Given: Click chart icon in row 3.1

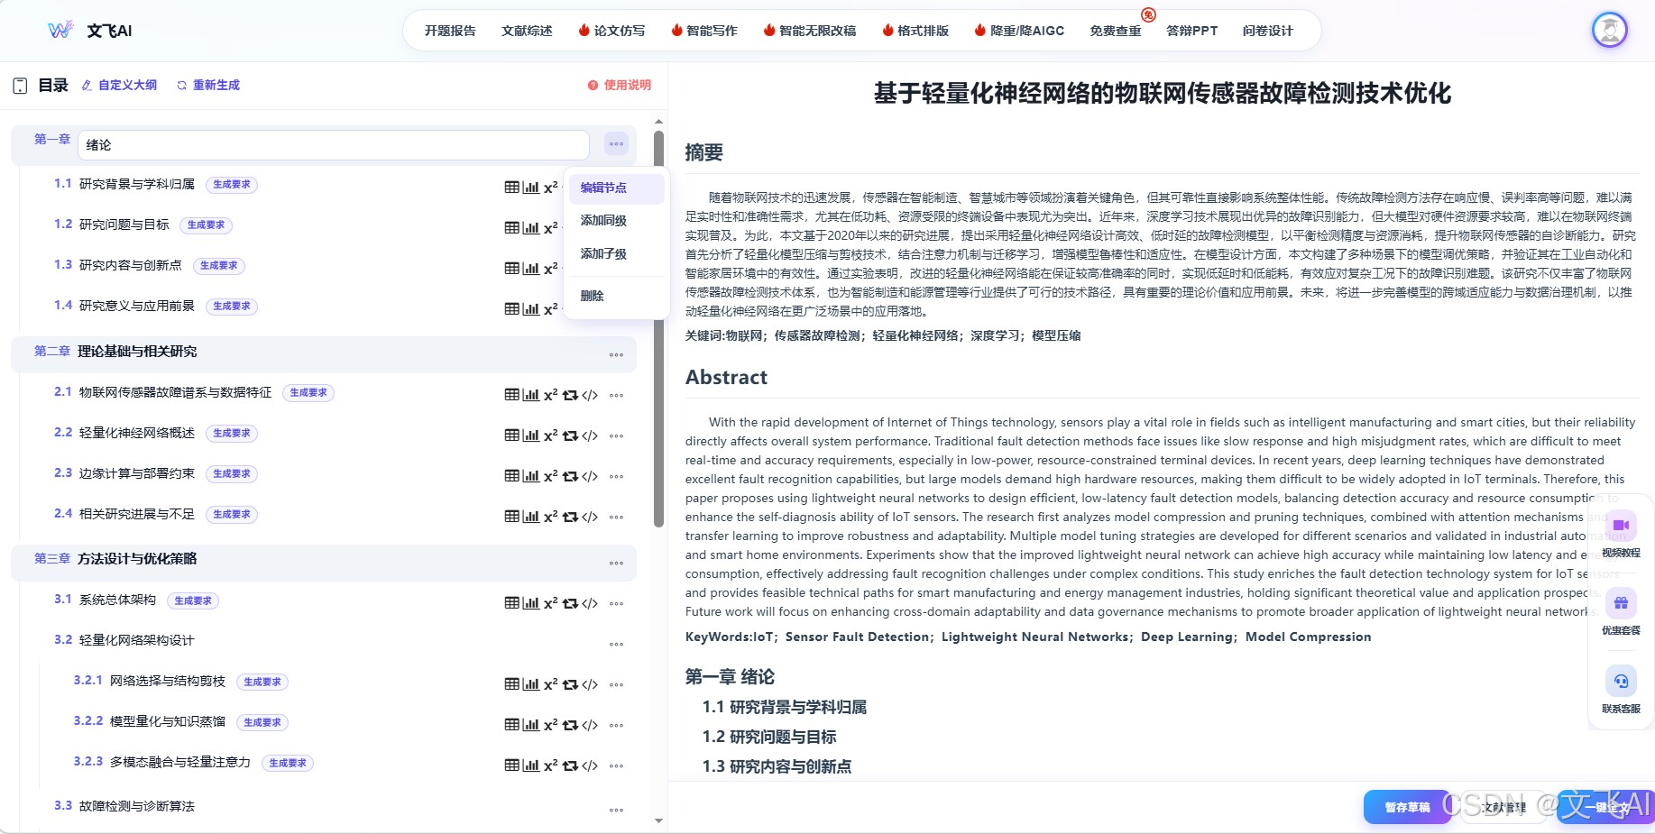Looking at the screenshot, I should coord(531,603).
